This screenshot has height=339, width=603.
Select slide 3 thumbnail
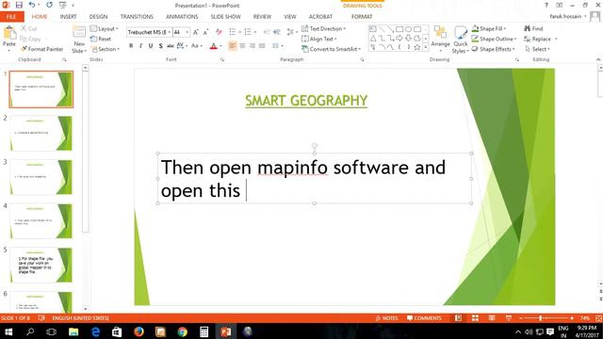pos(41,177)
